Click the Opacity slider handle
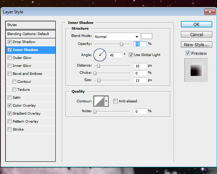 [122, 44]
